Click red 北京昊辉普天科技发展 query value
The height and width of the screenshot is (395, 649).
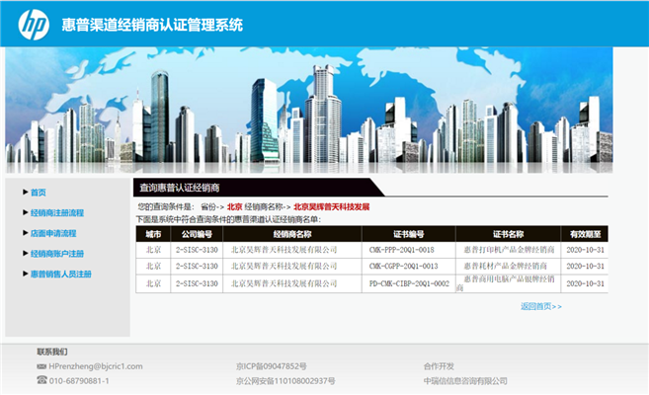click(332, 206)
